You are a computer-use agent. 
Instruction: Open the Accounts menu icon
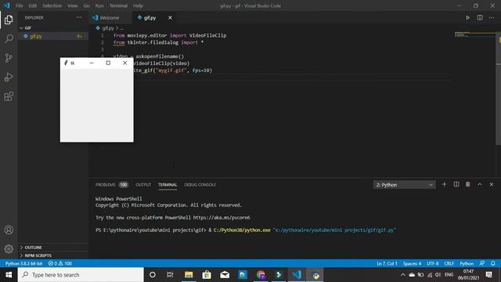[9, 230]
